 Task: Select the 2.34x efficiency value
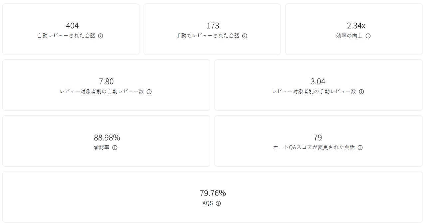pos(356,26)
